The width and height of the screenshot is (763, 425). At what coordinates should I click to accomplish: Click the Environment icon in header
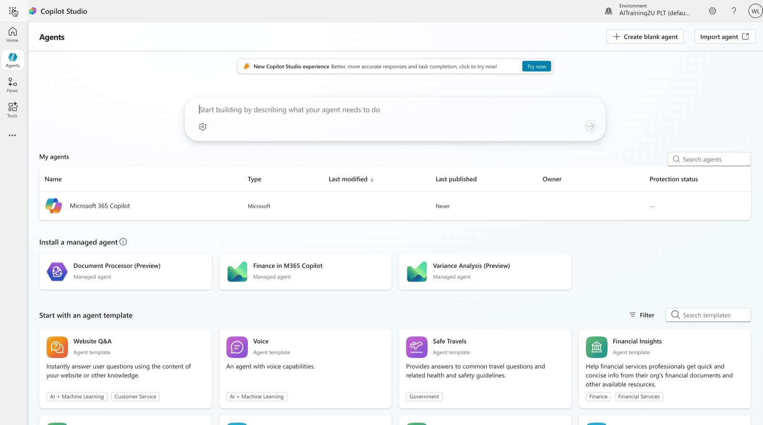point(608,11)
